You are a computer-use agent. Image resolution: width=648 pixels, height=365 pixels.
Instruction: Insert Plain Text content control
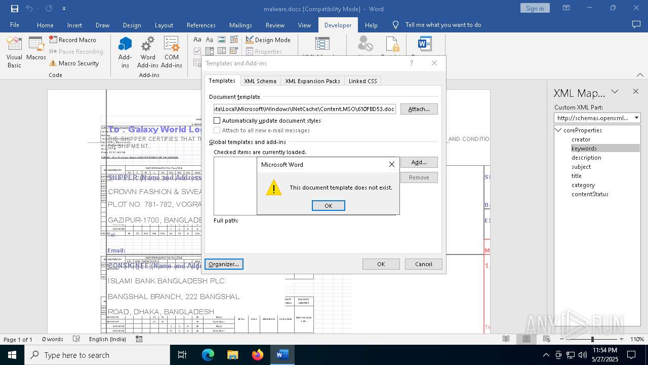210,40
